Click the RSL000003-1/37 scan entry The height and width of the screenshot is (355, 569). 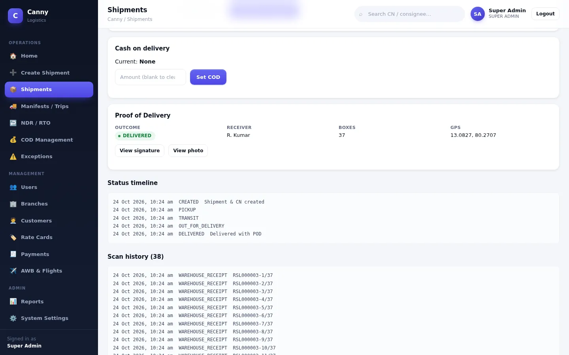pyautogui.click(x=193, y=275)
